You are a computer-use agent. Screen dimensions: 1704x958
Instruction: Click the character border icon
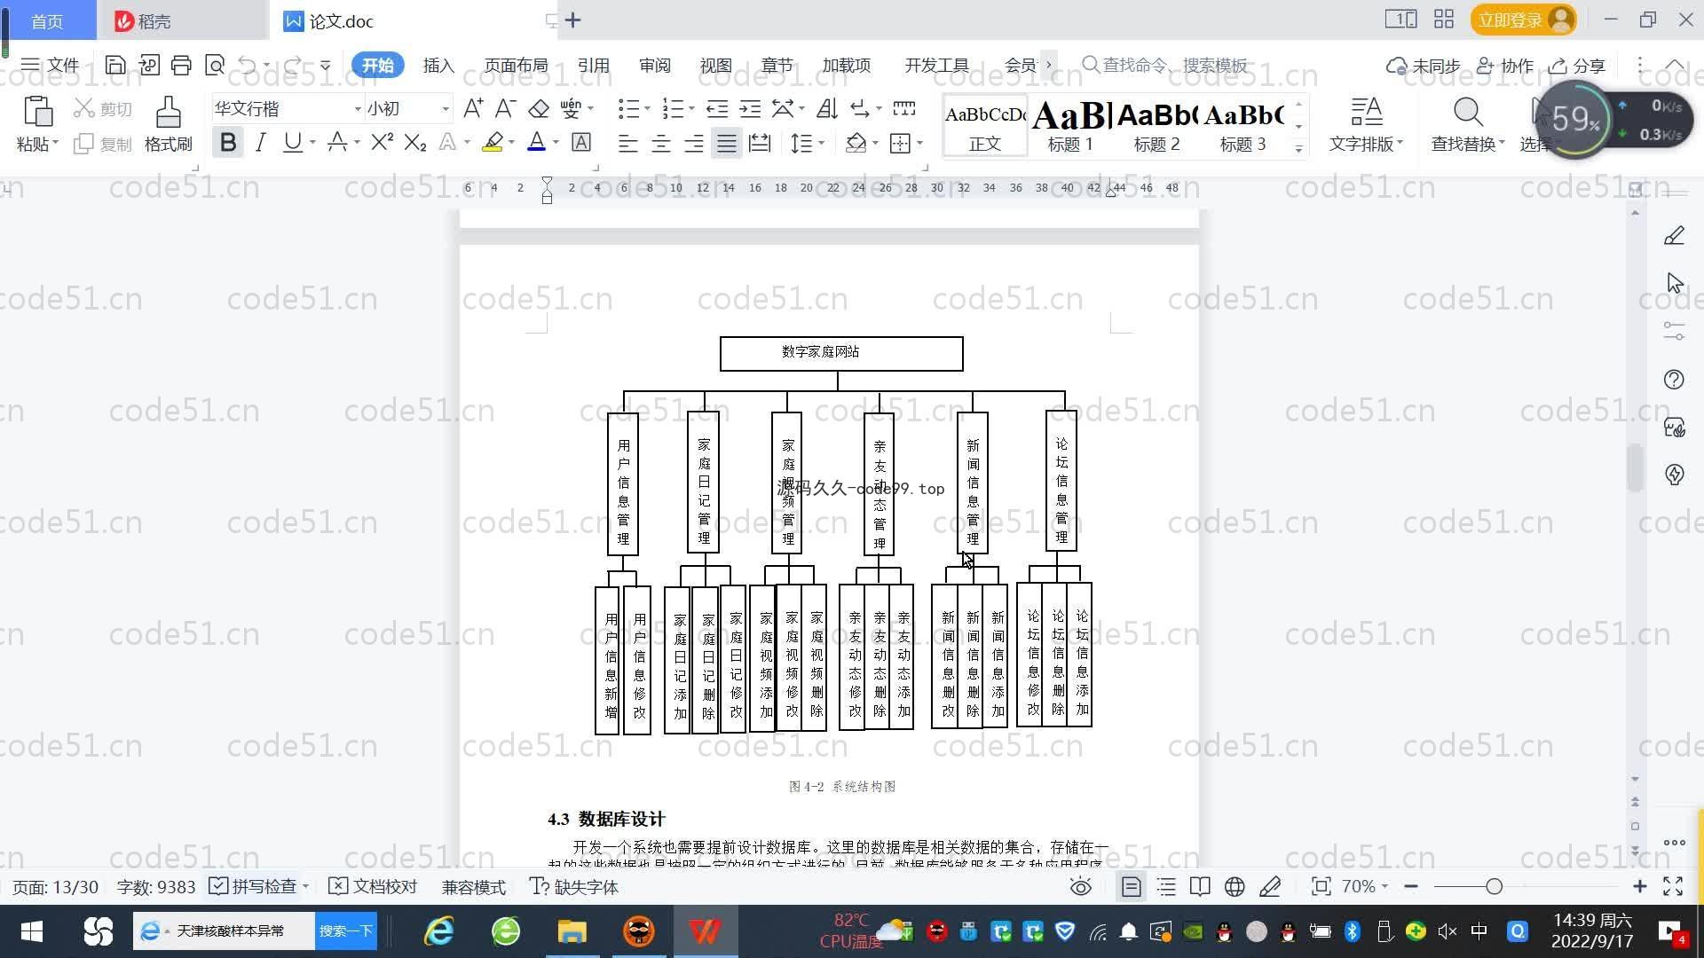point(581,142)
